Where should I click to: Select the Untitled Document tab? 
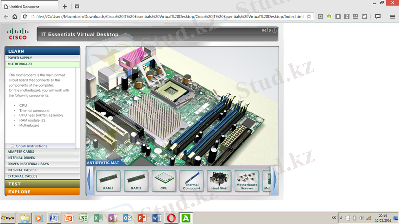tap(29, 7)
